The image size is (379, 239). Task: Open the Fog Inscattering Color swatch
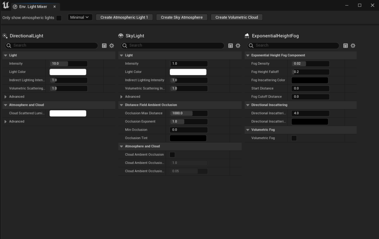pos(310,80)
